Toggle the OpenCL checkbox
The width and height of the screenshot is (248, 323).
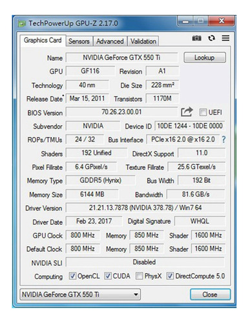72,276
